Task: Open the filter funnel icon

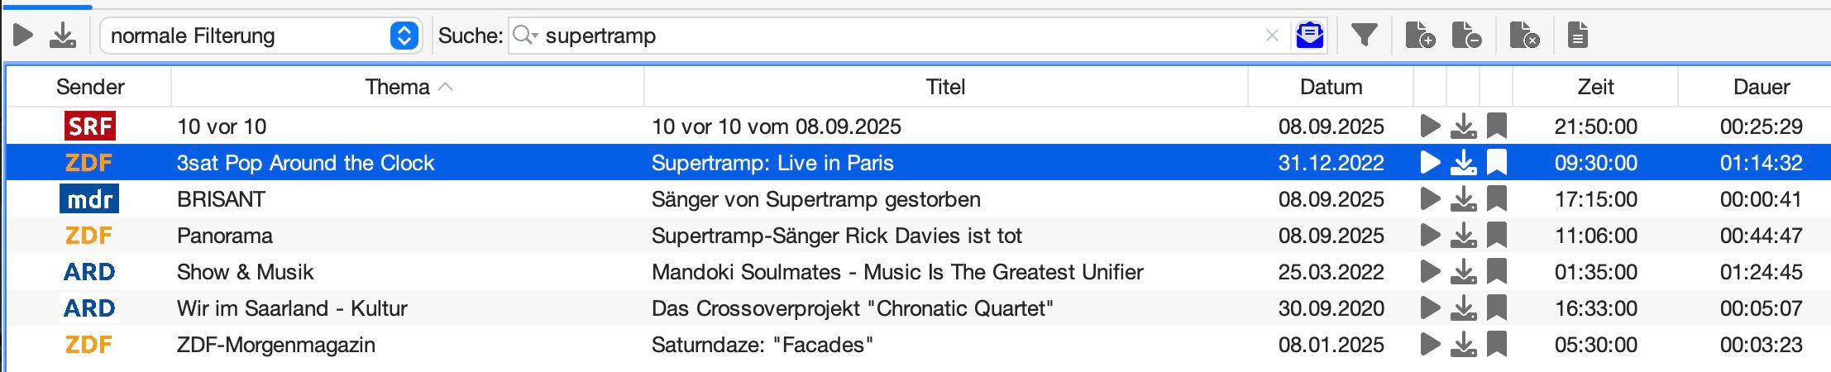Action: coord(1364,36)
